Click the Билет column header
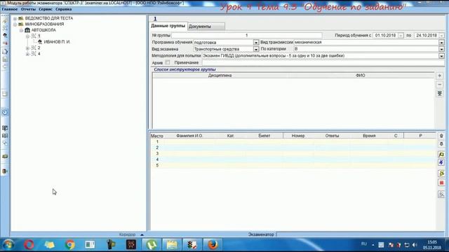Image resolution: width=449 pixels, height=252 pixels. (x=264, y=136)
